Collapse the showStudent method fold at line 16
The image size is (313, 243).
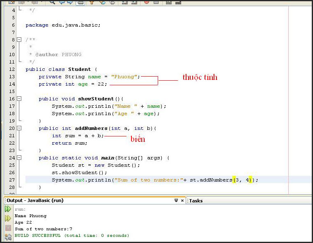19,99
